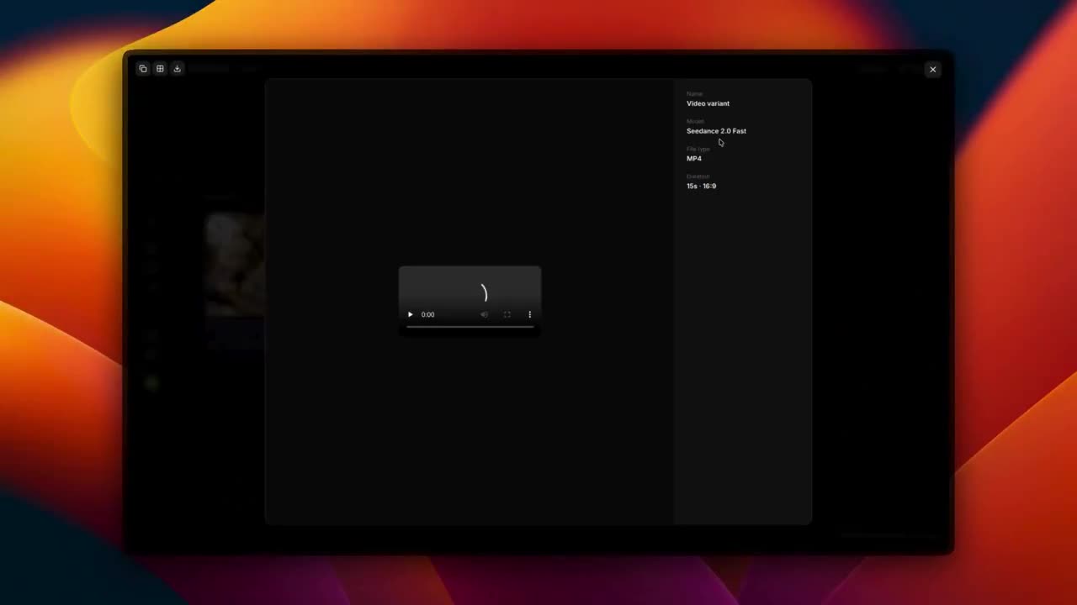1077x605 pixels.
Task: Mute the video player audio
Action: point(484,314)
